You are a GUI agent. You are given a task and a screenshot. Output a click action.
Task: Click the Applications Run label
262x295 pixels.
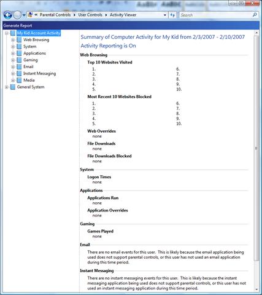click(x=103, y=198)
